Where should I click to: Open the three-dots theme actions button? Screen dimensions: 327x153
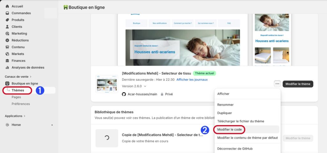point(277,84)
